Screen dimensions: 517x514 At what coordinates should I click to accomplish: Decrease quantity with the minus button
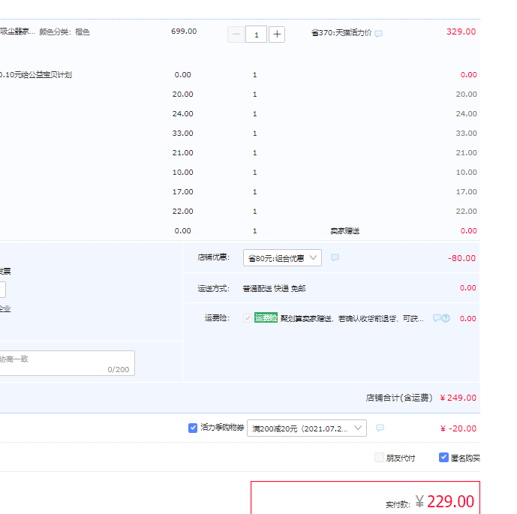click(236, 35)
